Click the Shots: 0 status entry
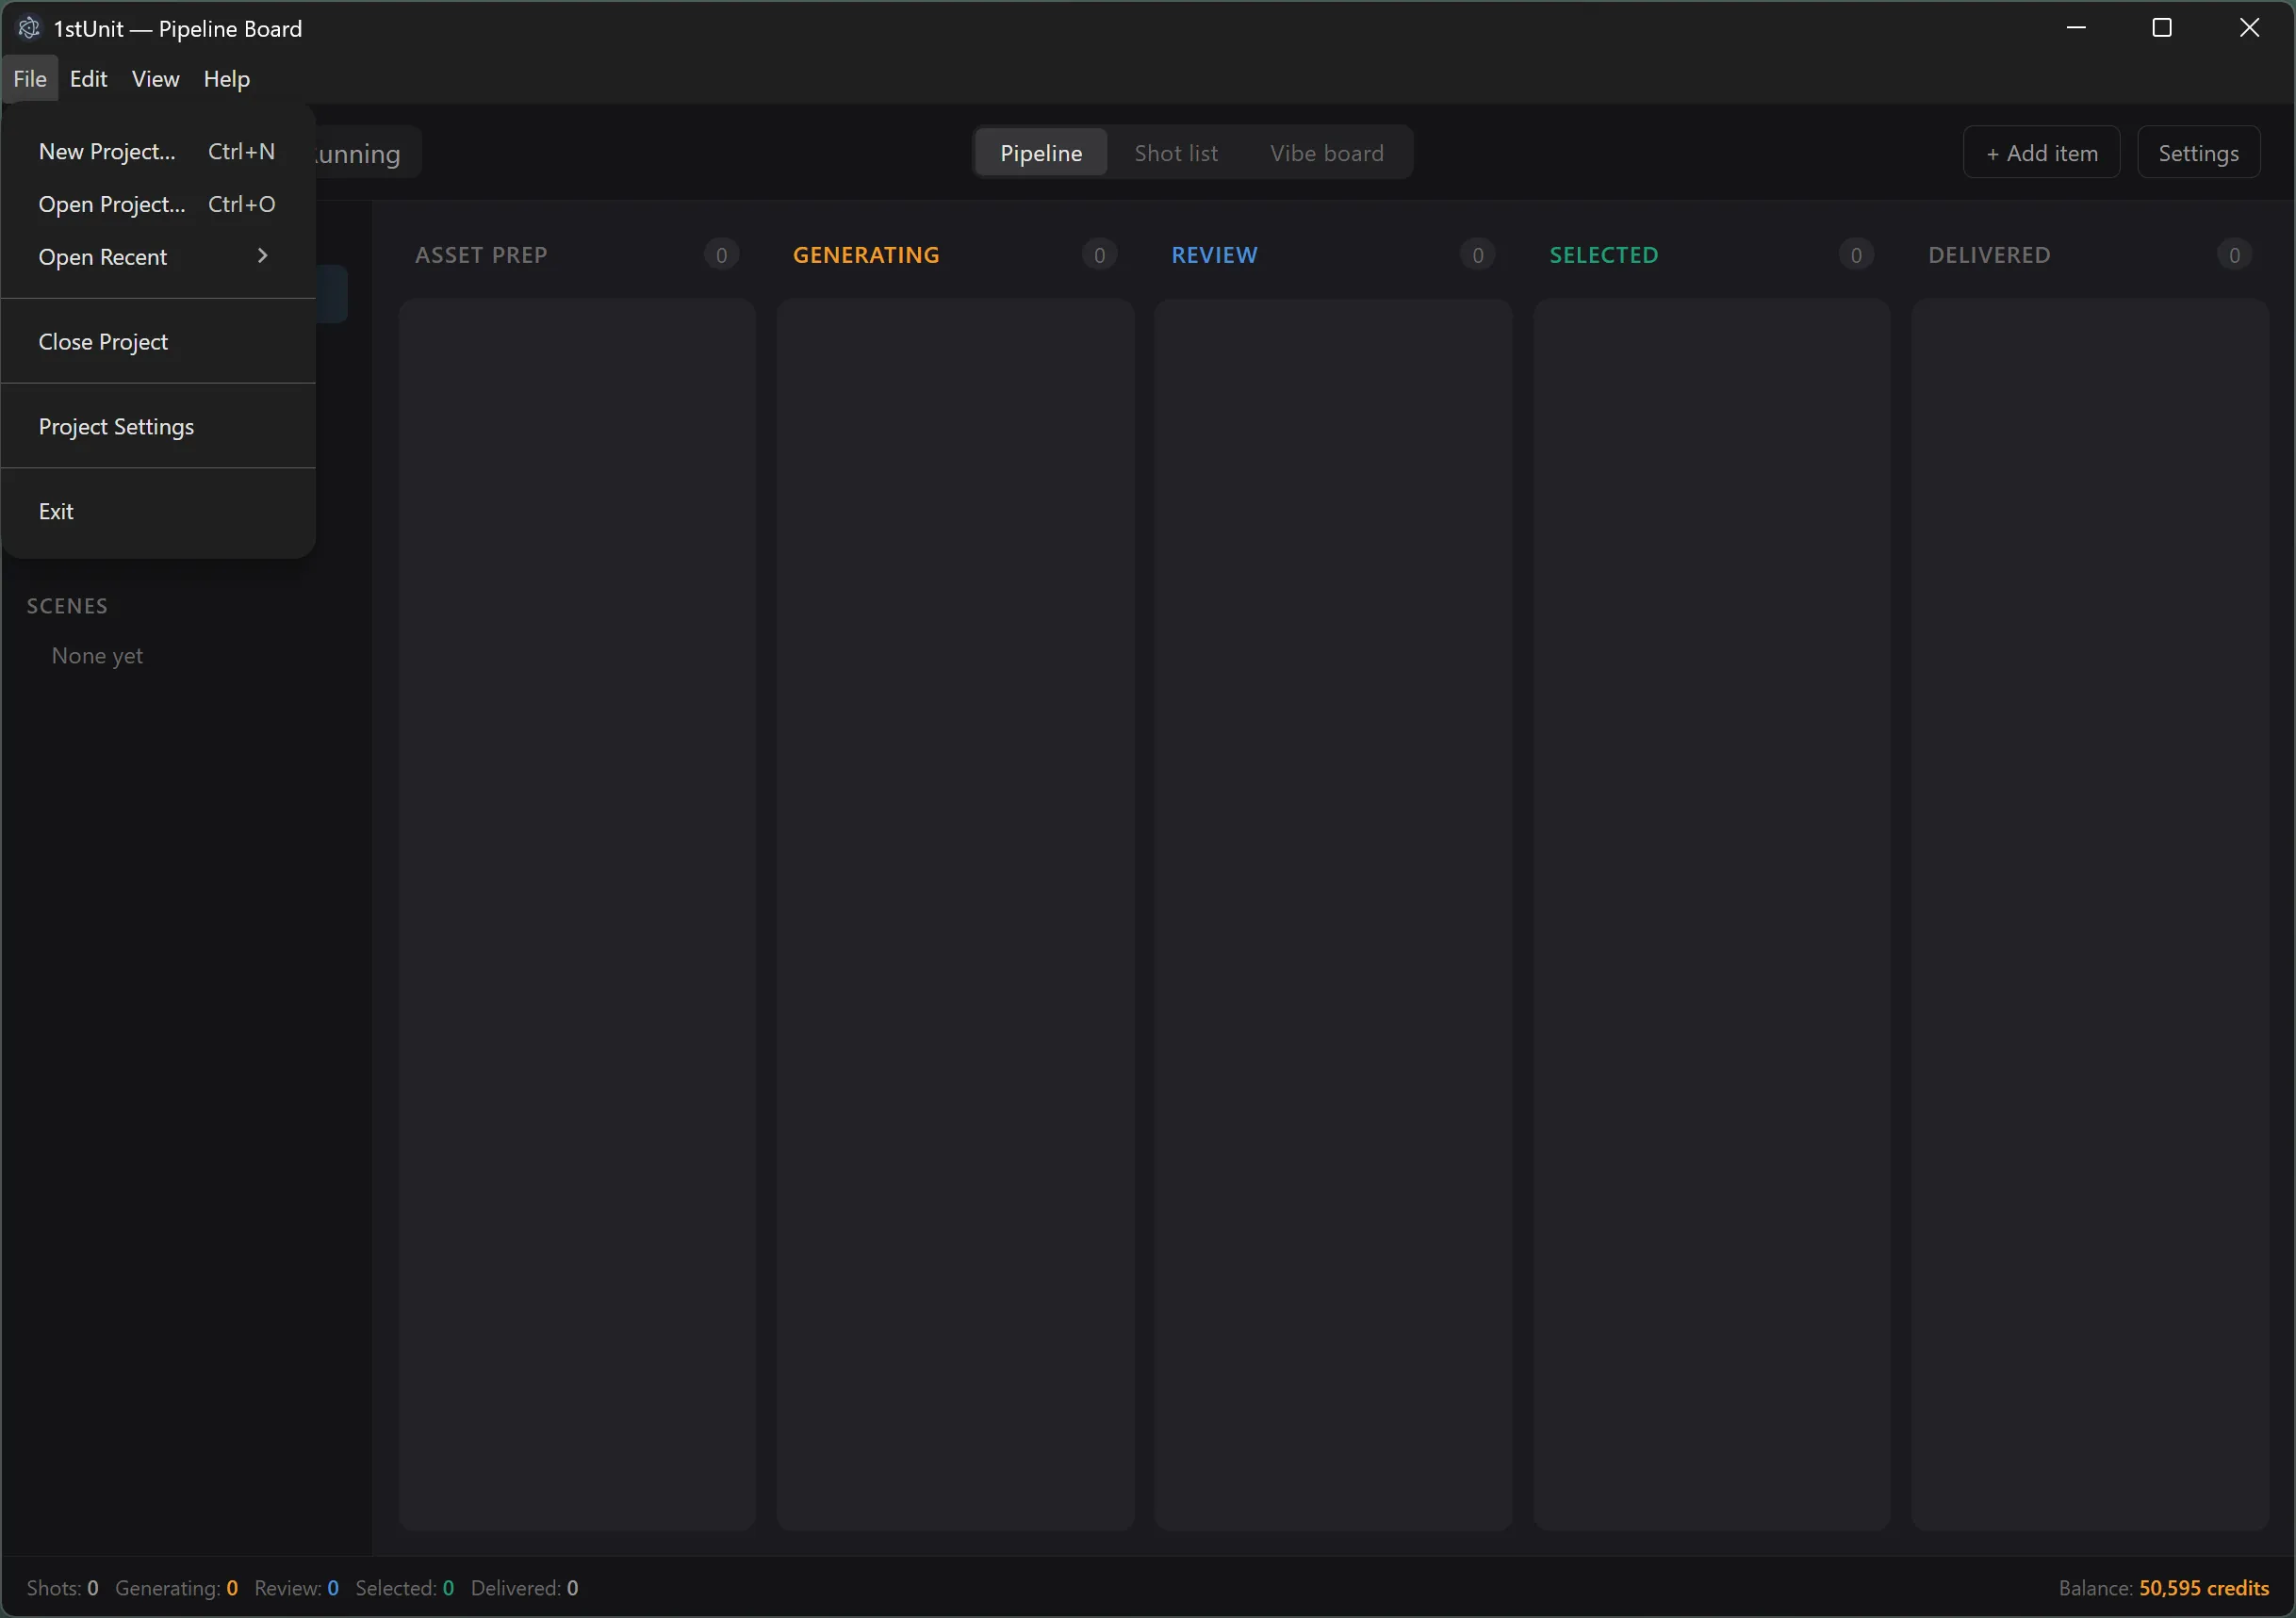The width and height of the screenshot is (2296, 1618). point(62,1588)
